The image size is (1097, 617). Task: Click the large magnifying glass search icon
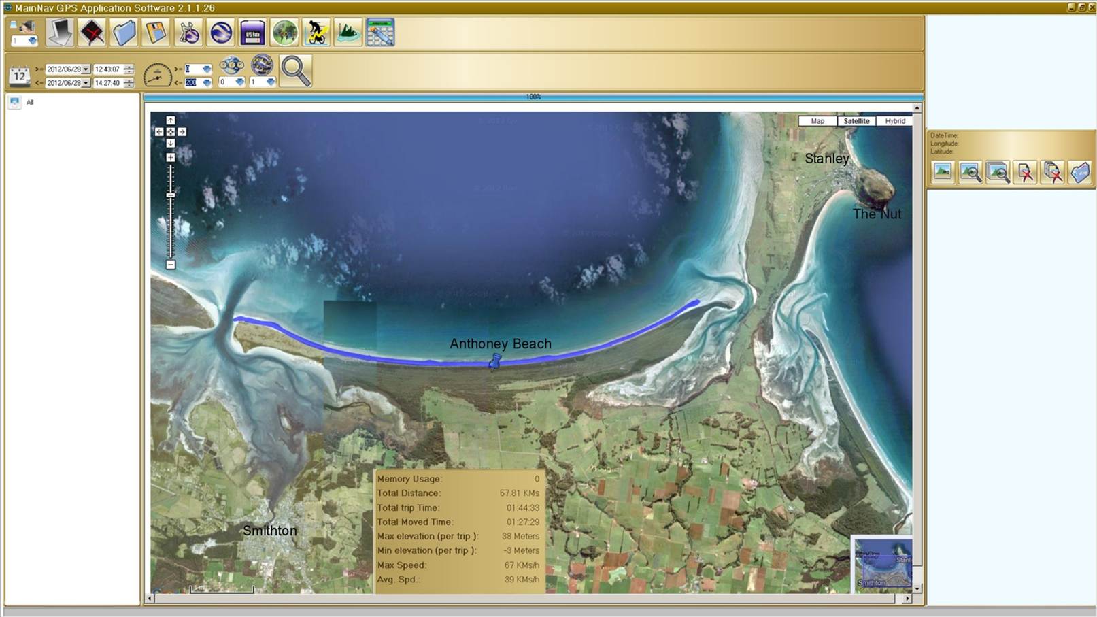click(x=296, y=71)
